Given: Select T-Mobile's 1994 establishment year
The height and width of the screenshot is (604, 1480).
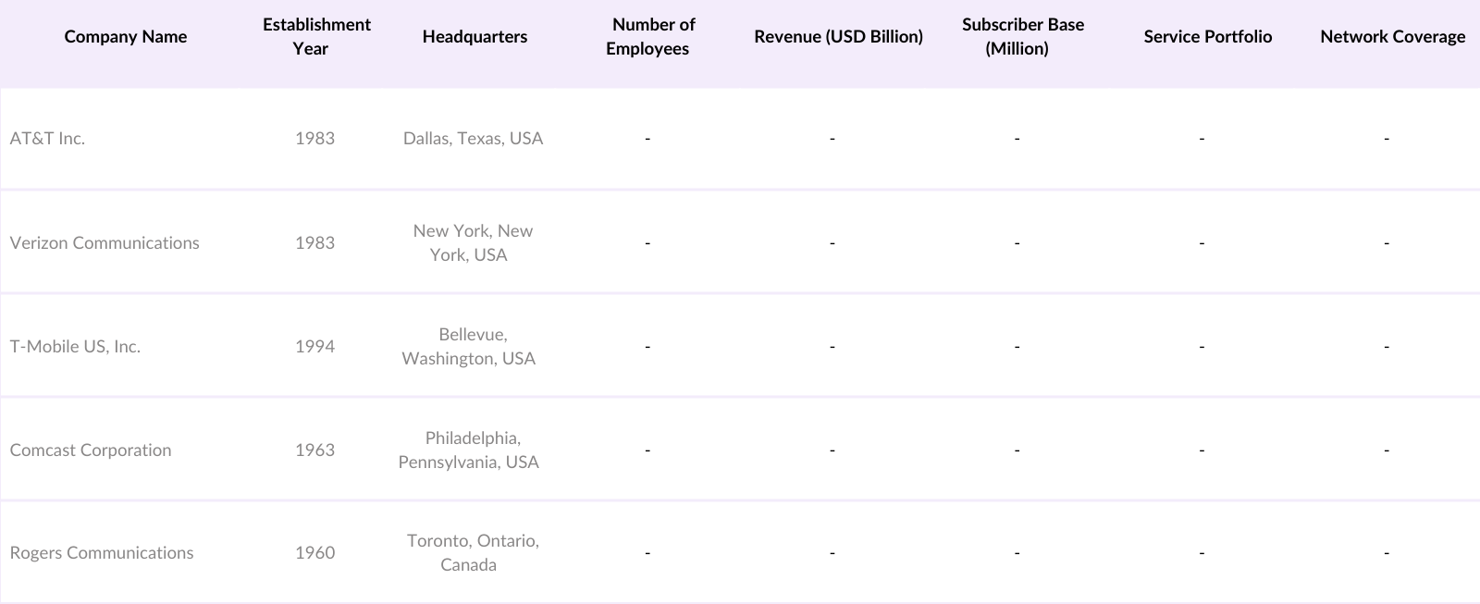Looking at the screenshot, I should pos(314,347).
